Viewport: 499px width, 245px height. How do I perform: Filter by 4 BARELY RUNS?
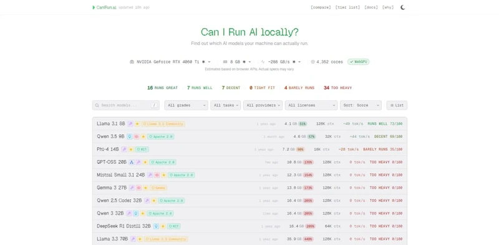coord(299,88)
